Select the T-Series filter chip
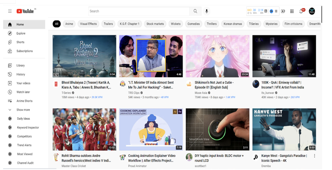The image size is (332, 170). tap(253, 24)
